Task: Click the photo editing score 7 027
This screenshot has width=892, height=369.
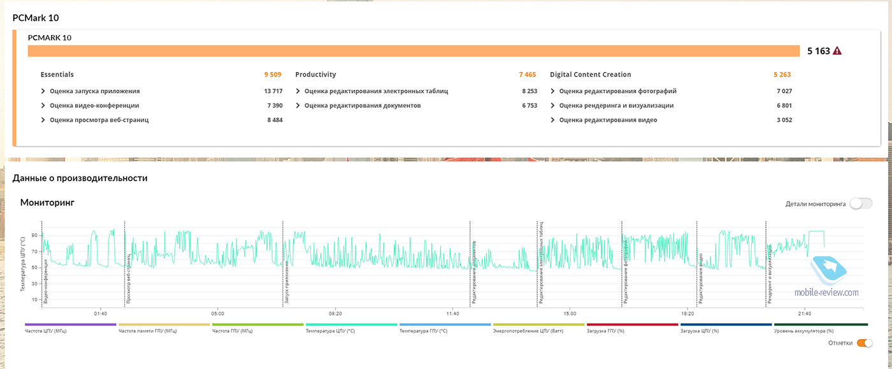Action: [x=783, y=91]
